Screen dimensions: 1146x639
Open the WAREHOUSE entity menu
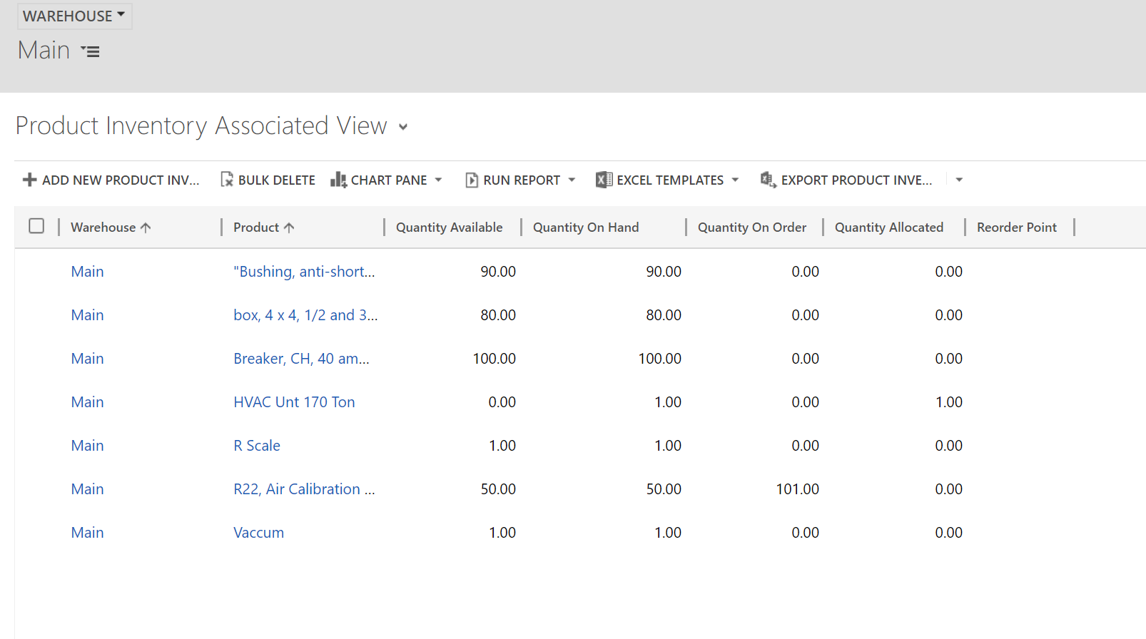coord(73,16)
